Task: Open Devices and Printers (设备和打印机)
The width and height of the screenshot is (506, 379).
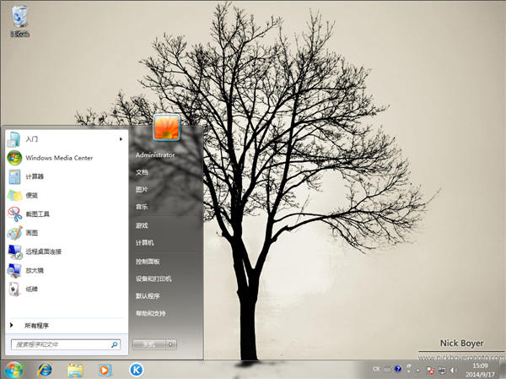Action: point(153,278)
